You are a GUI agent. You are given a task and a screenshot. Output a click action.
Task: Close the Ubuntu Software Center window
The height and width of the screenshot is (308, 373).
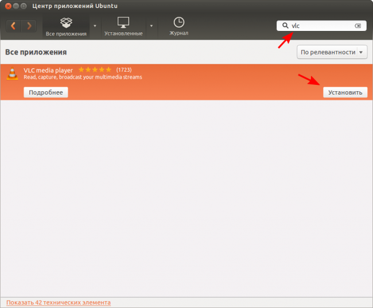[x=8, y=6]
